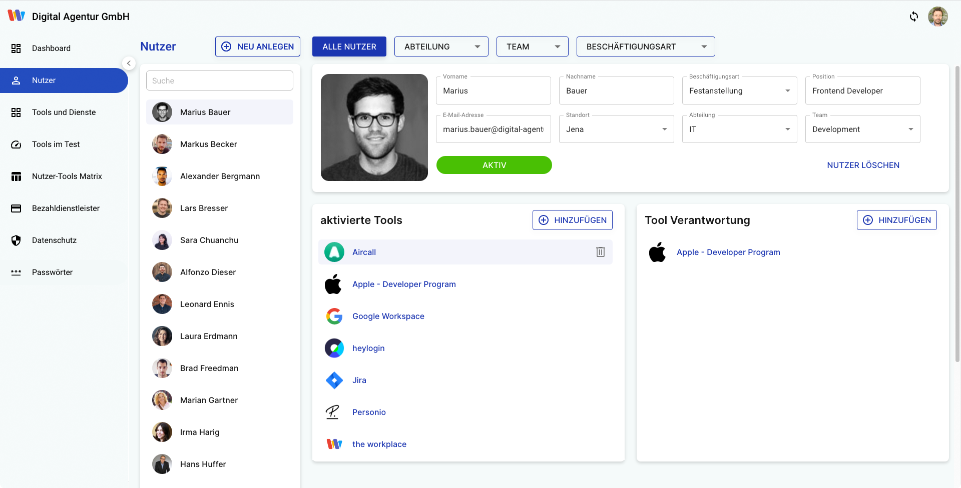Open the Datenschutz sidebar item
This screenshot has height=488, width=961.
click(54, 240)
